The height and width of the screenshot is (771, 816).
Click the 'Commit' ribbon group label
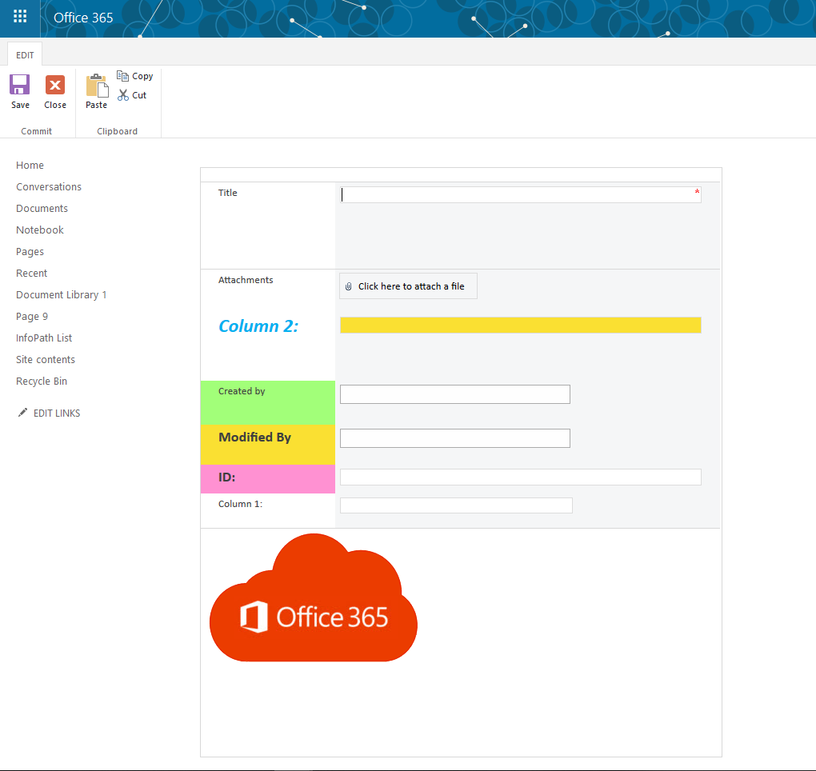[x=37, y=131]
